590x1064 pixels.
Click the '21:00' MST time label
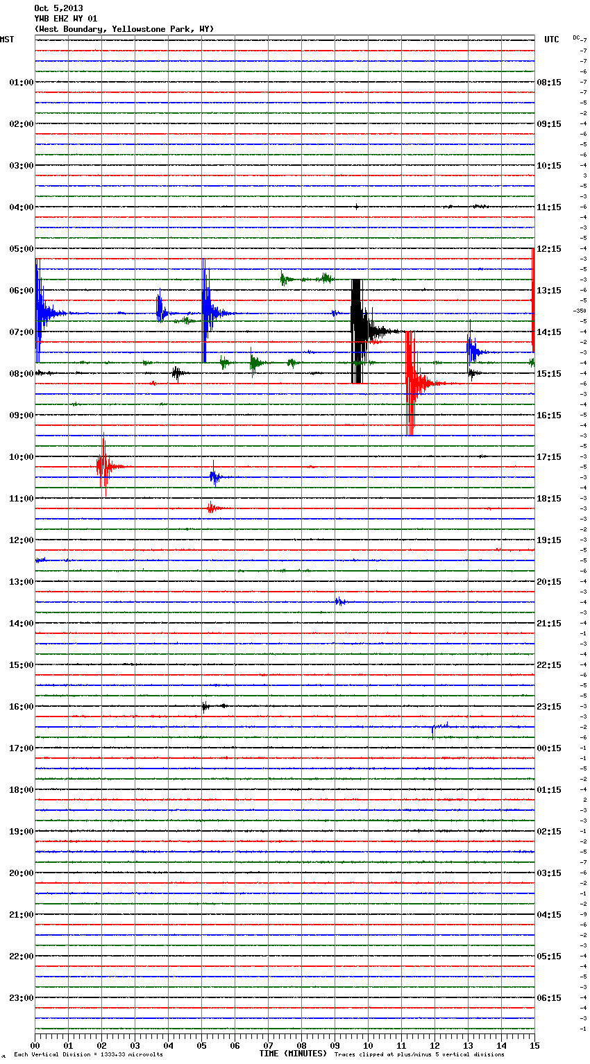22,915
